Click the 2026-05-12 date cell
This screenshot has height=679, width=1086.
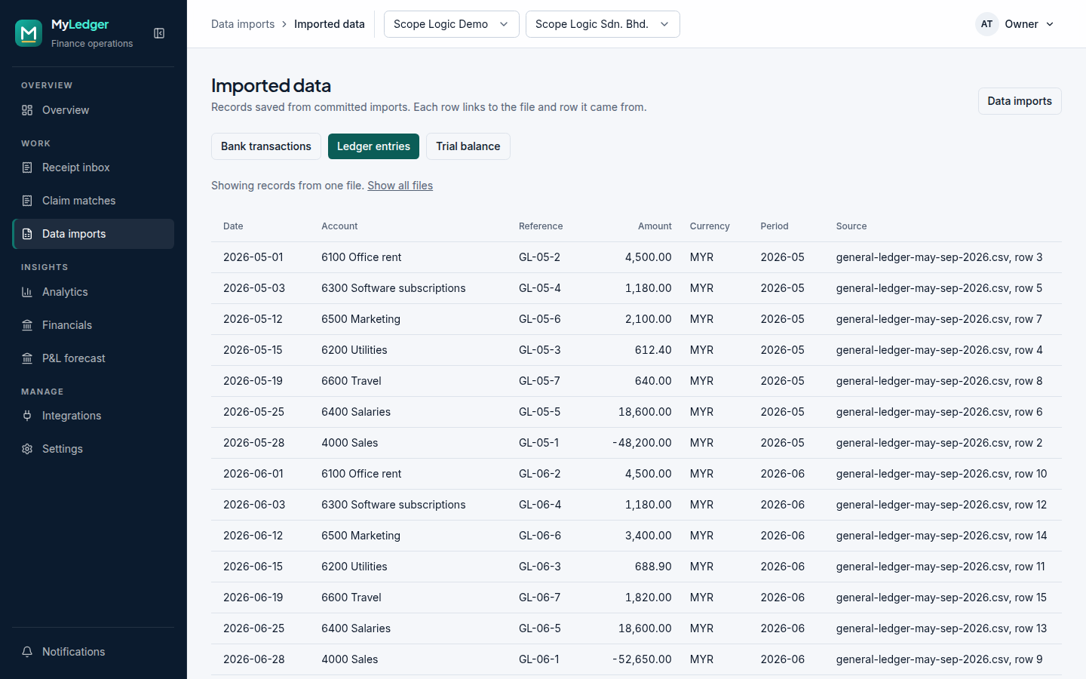click(253, 319)
